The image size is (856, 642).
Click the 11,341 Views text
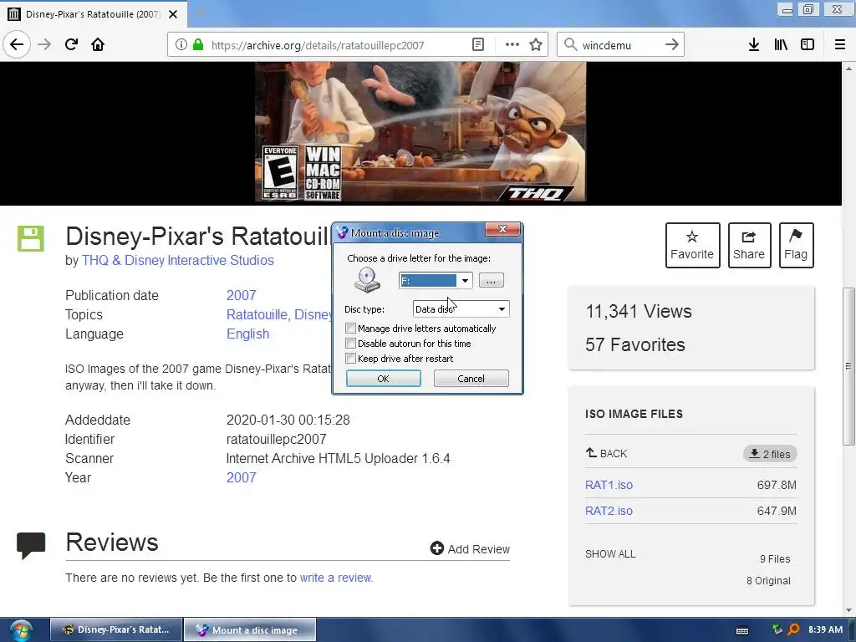(639, 311)
